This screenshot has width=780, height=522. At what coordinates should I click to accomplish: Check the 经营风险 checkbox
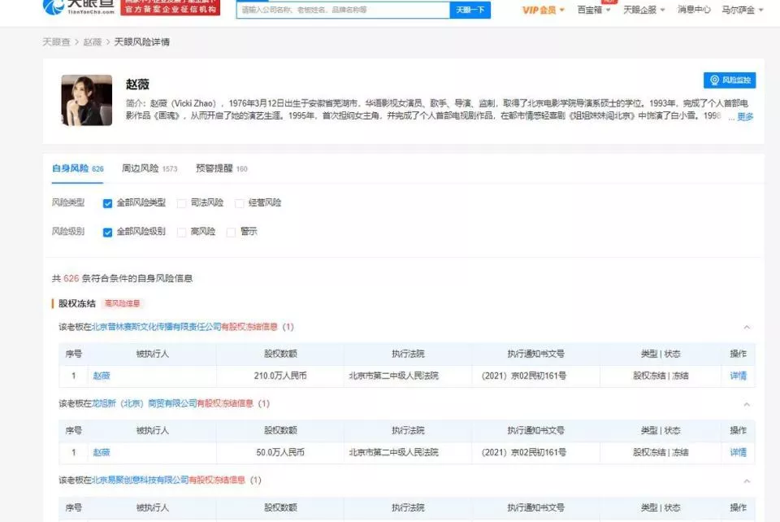click(x=239, y=203)
